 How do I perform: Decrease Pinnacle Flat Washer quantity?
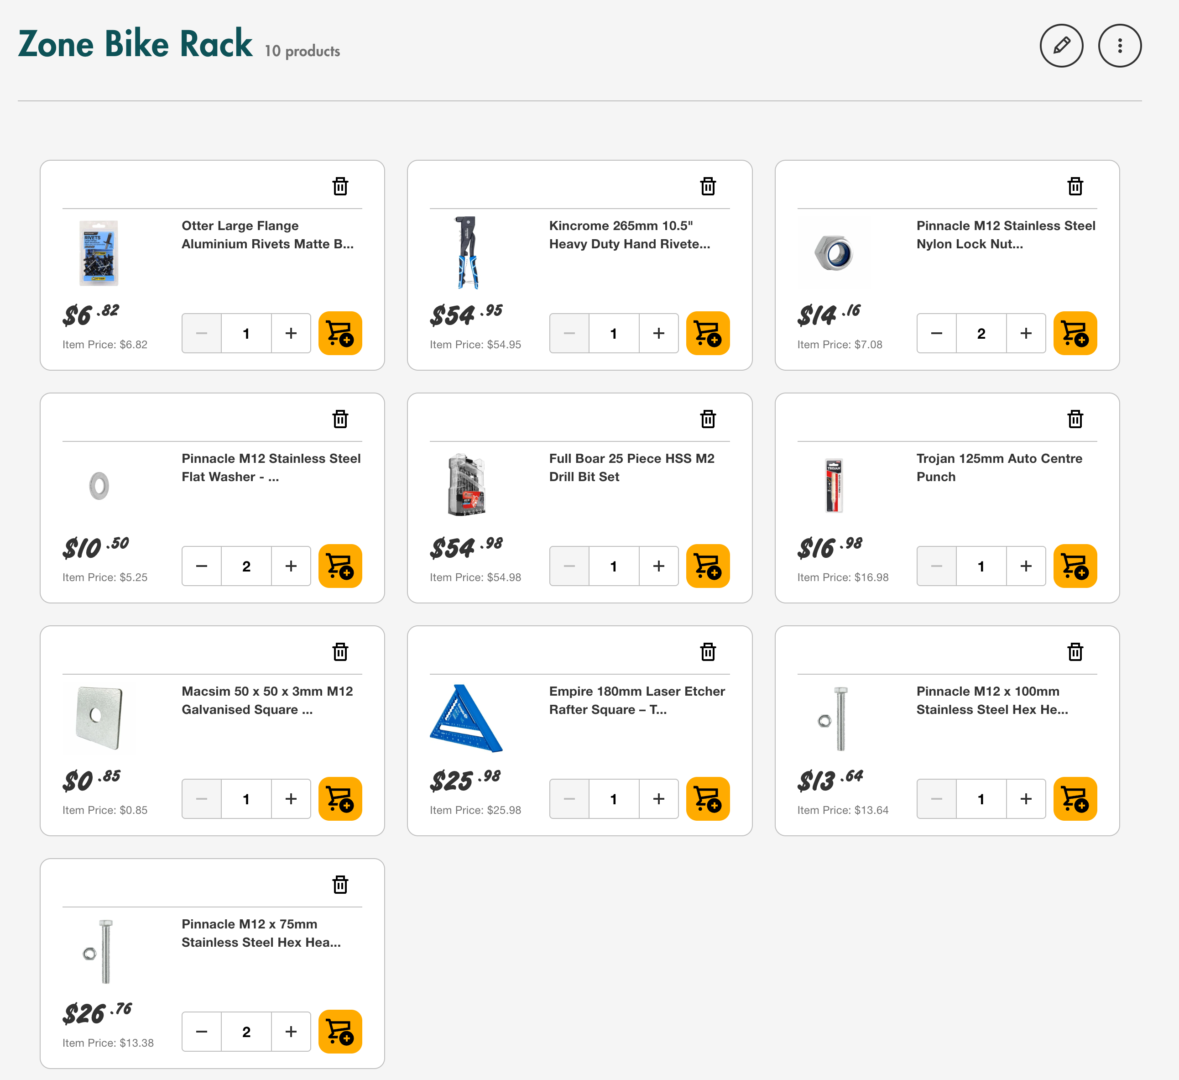(x=201, y=566)
